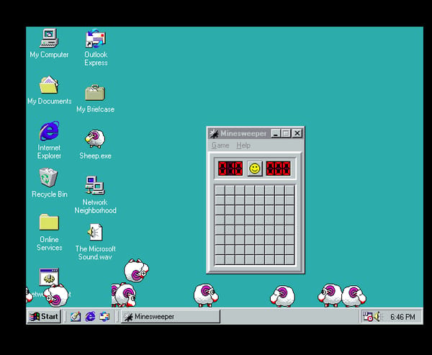This screenshot has height=355, width=432.
Task: Click the Minesweeper taskbar button
Action: click(171, 316)
